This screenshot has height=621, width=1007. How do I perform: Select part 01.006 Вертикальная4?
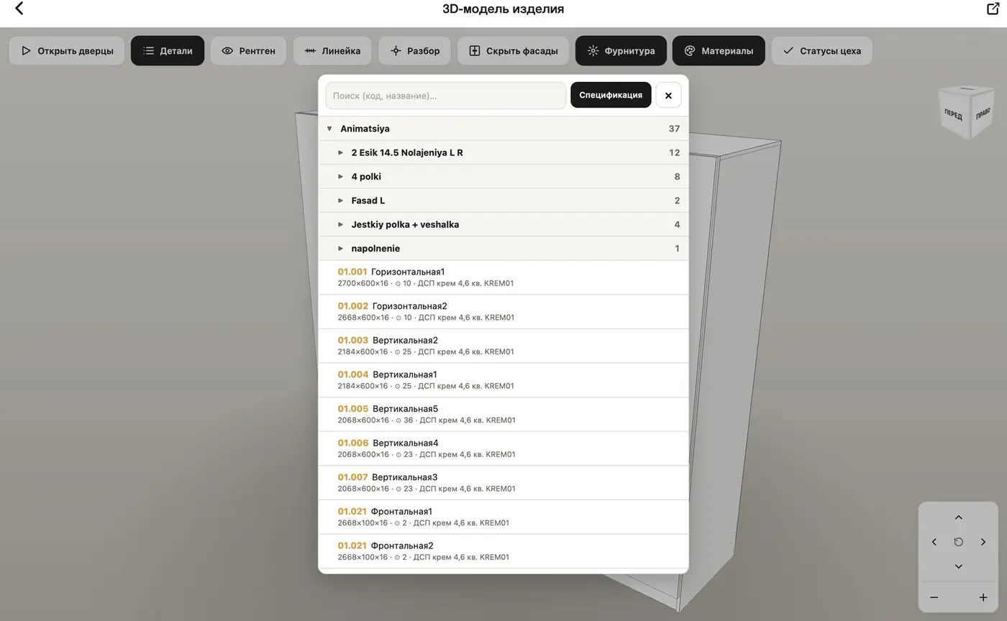click(x=503, y=448)
